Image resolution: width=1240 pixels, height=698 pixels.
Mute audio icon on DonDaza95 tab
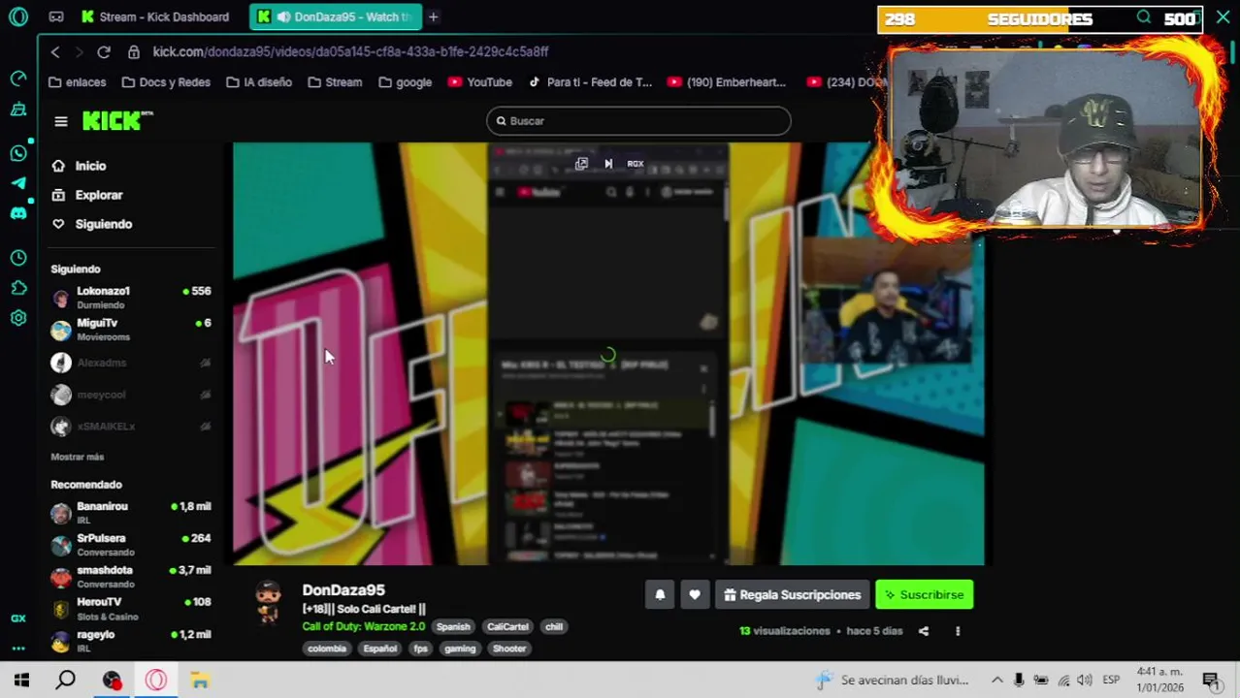click(x=283, y=16)
